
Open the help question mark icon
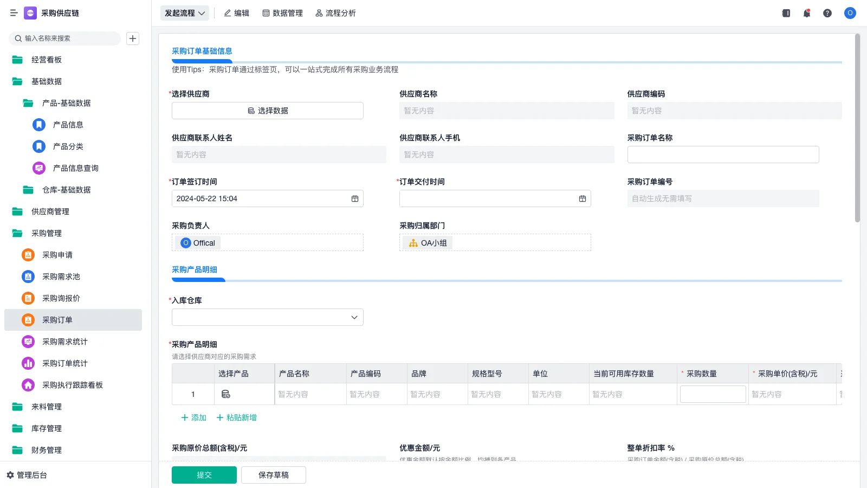point(827,13)
